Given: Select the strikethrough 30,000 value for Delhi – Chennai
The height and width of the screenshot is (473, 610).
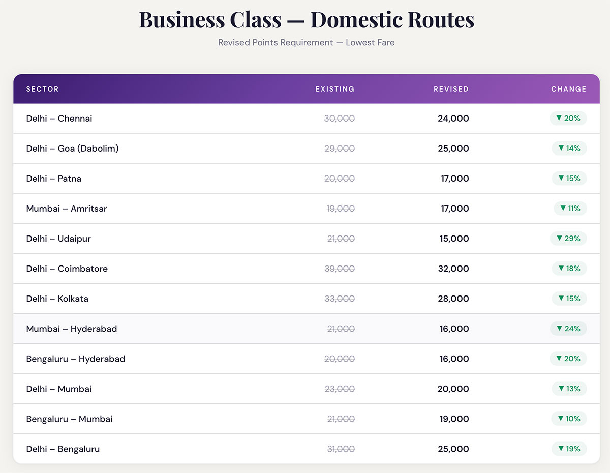Looking at the screenshot, I should (340, 118).
